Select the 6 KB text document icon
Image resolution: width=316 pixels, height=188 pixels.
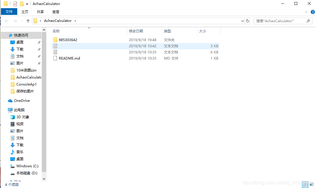click(x=55, y=52)
